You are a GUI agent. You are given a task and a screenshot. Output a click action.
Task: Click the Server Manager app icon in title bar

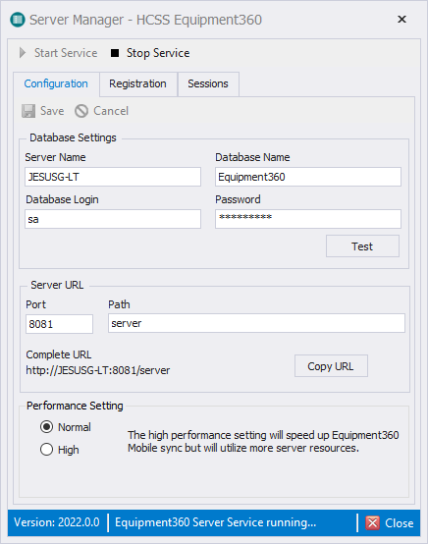[18, 20]
